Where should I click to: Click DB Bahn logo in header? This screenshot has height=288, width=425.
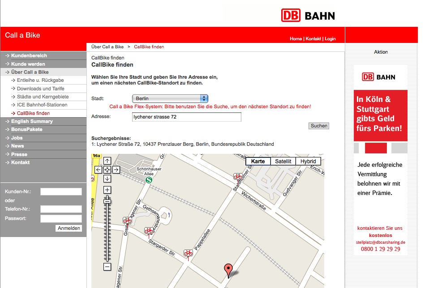click(x=308, y=15)
